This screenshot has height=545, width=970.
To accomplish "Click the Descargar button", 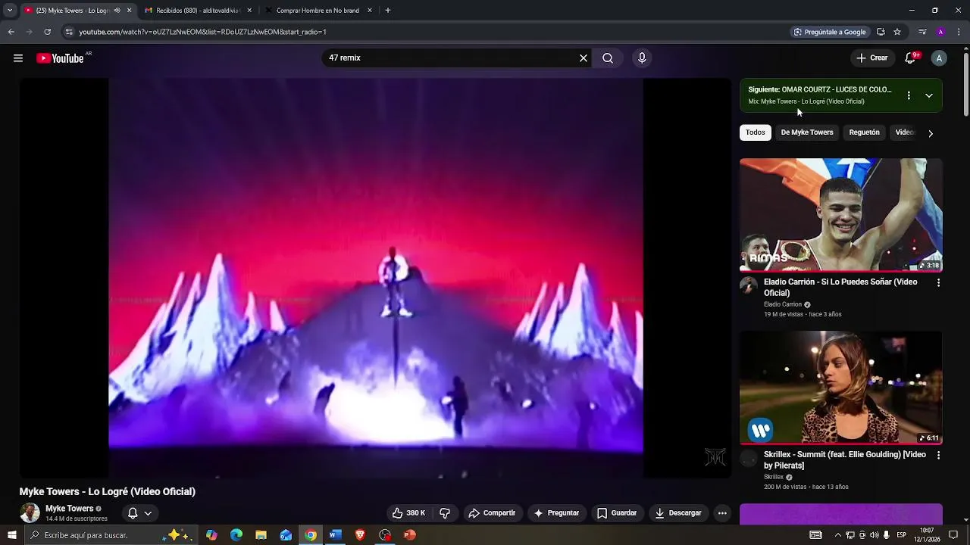I will [x=678, y=513].
